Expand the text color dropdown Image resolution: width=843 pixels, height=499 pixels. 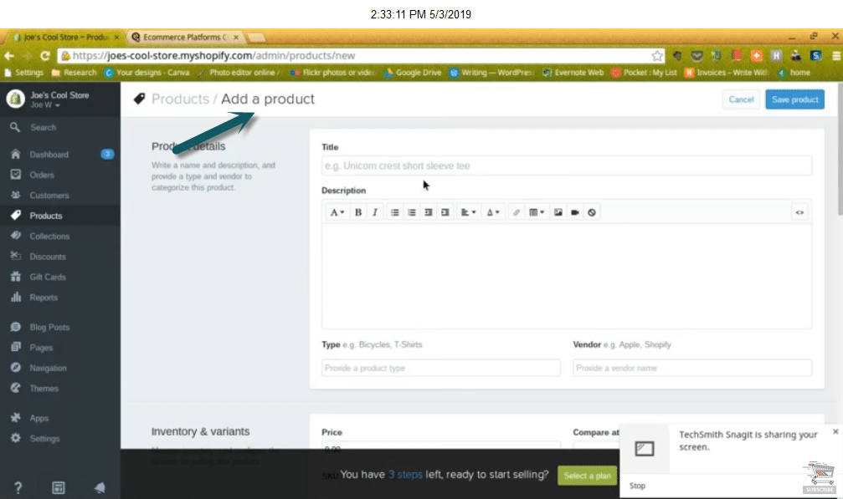(x=494, y=212)
